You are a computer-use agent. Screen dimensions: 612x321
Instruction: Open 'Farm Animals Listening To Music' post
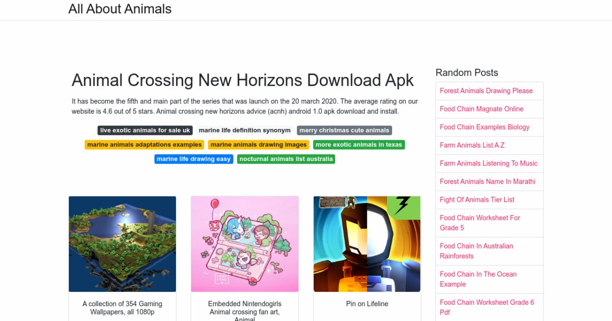tap(489, 164)
